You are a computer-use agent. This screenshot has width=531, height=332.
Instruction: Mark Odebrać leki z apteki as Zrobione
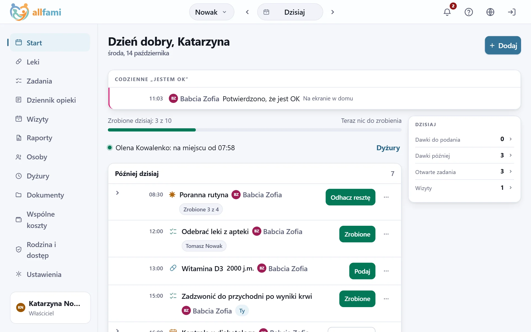357,234
